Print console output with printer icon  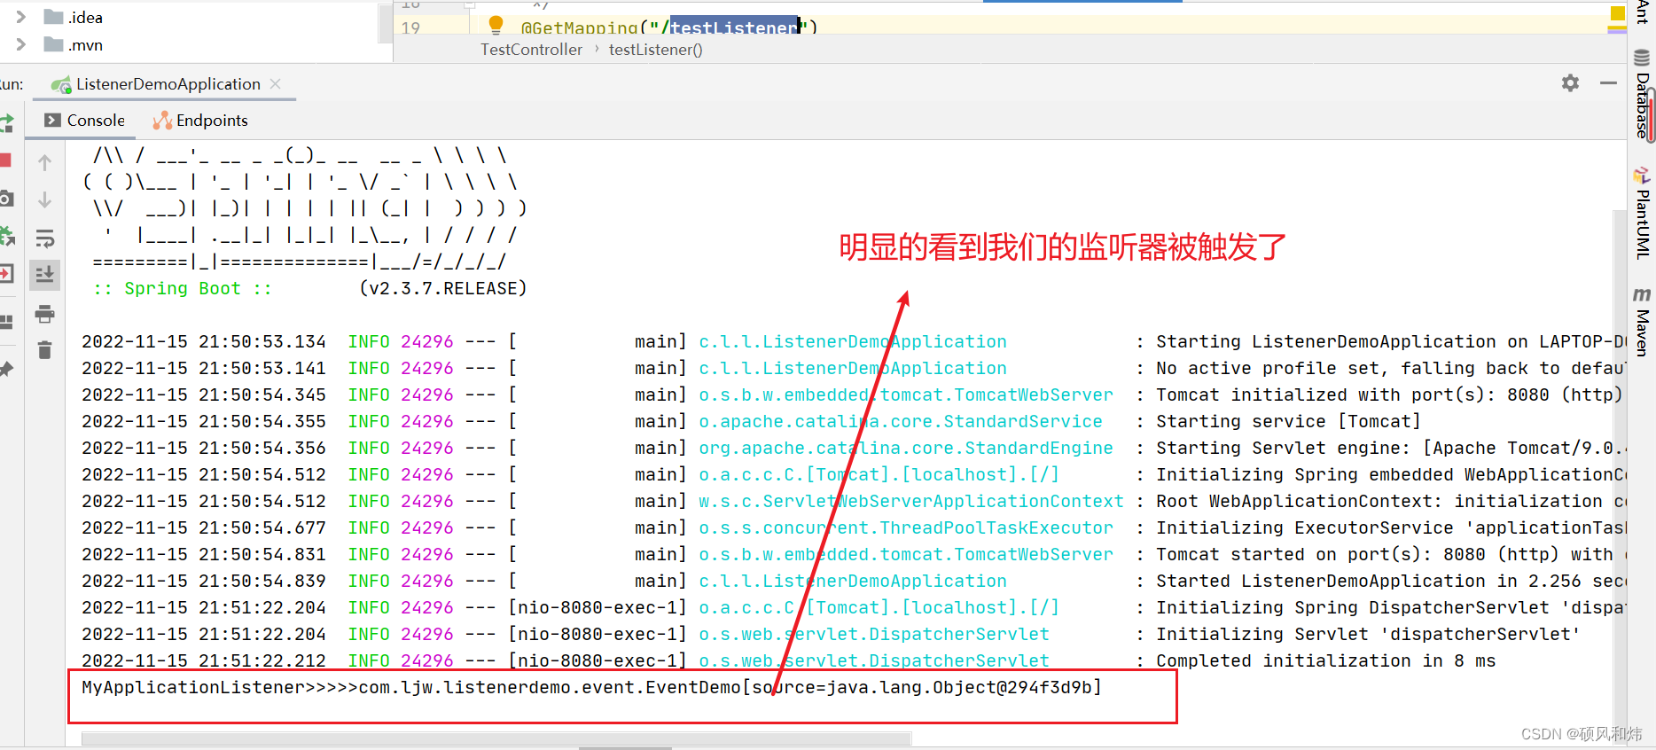click(x=44, y=313)
